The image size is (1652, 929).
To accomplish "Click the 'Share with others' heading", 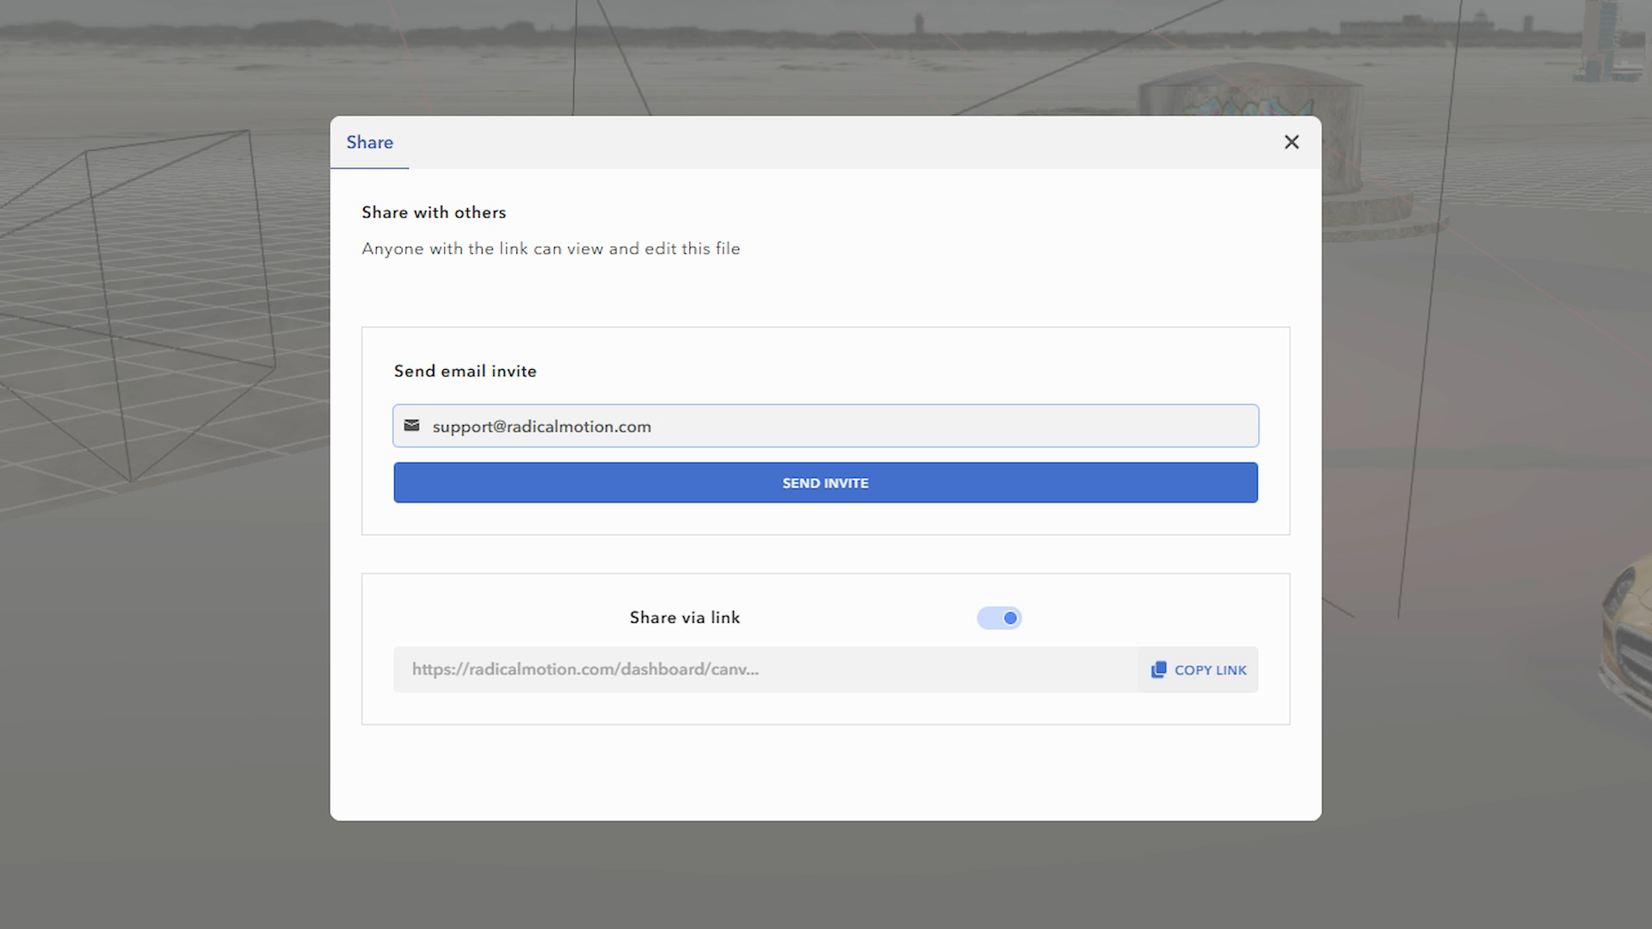I will 434,212.
